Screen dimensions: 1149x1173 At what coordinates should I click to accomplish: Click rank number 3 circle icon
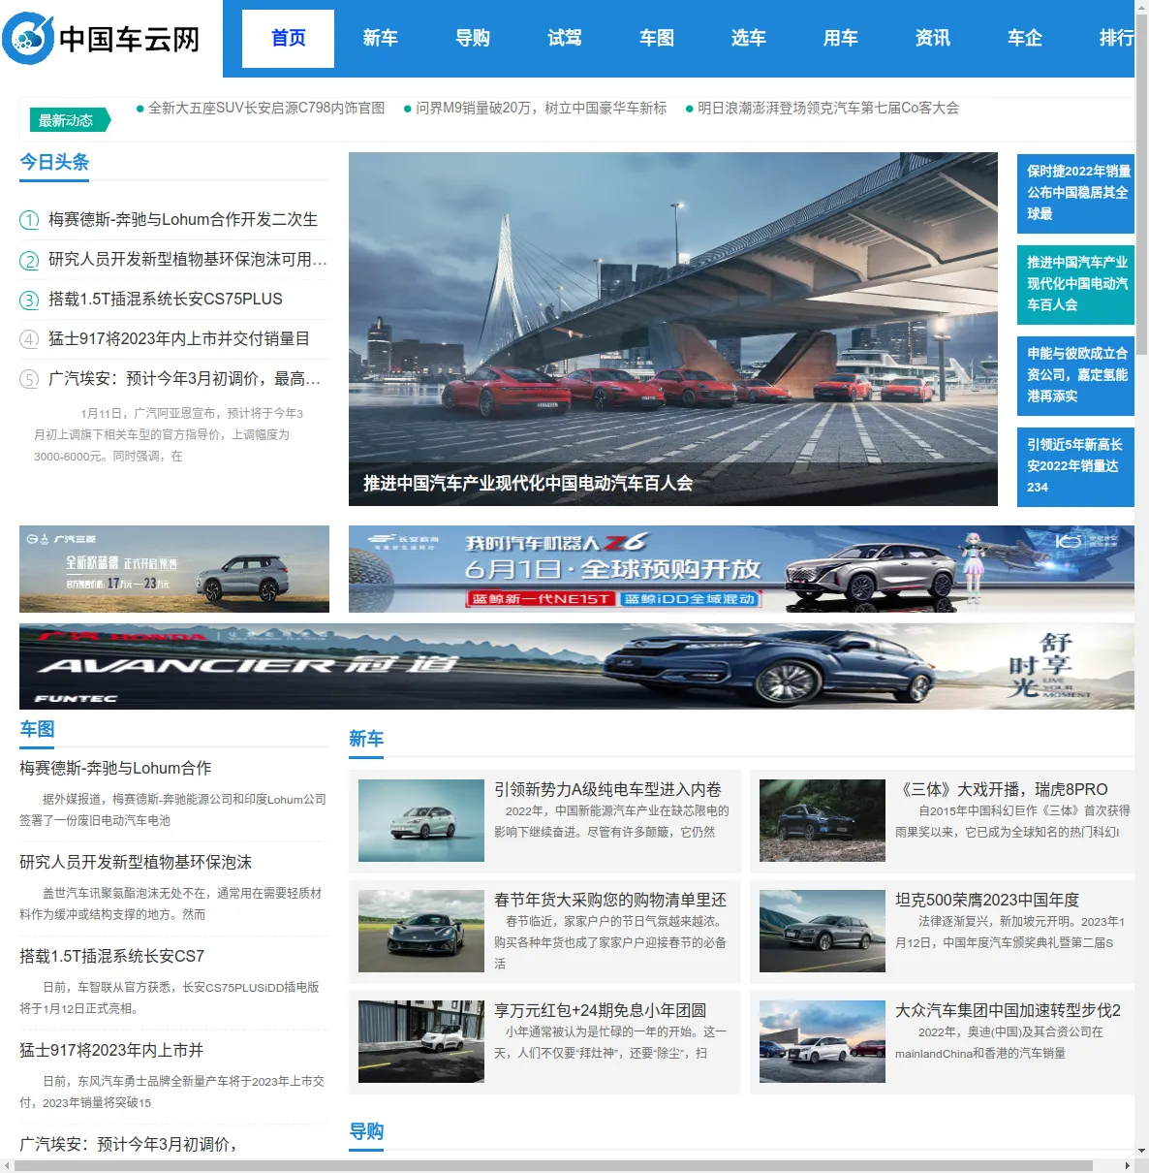pyautogui.click(x=30, y=300)
